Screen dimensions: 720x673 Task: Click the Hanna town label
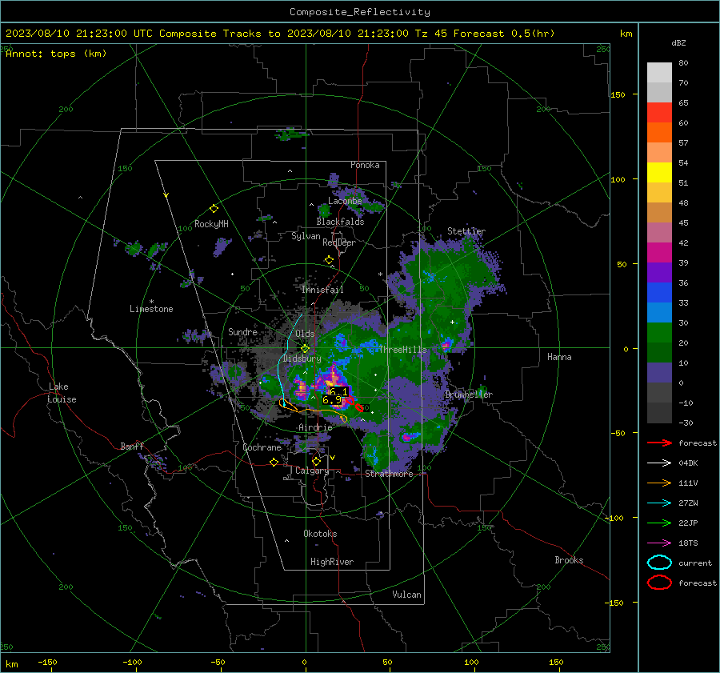tap(559, 357)
